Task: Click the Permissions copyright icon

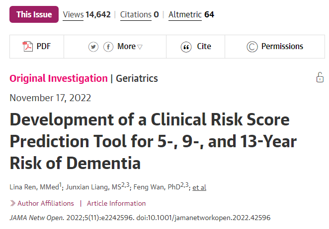Action: (252, 47)
